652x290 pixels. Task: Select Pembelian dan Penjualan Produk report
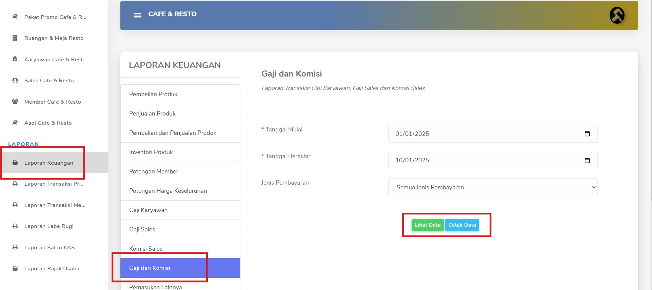click(180, 133)
